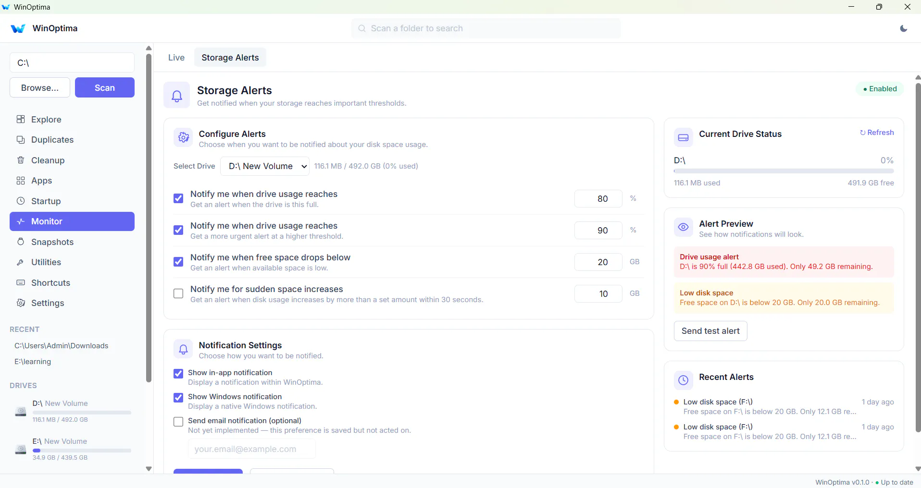
Task: Open recent folder C:\Users\Admin\Downloads
Action: point(62,346)
